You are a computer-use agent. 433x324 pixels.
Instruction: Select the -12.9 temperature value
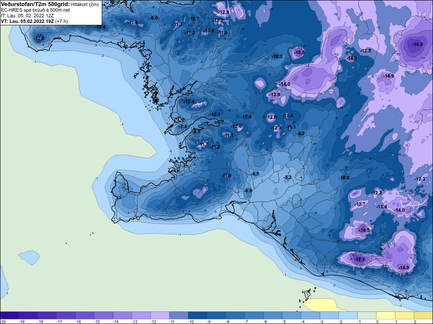tap(223, 12)
